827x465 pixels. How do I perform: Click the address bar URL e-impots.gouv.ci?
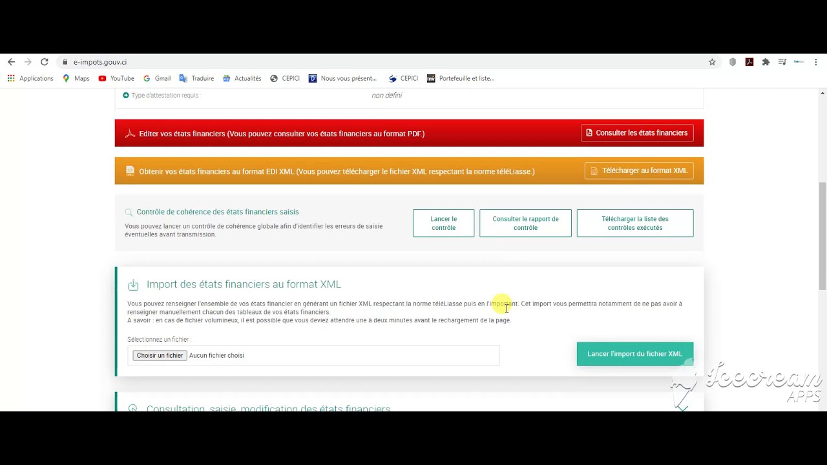tap(100, 62)
